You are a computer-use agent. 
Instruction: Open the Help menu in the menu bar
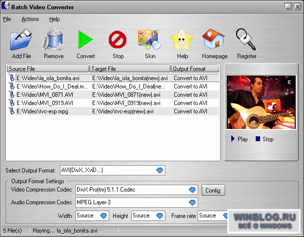(x=55, y=19)
